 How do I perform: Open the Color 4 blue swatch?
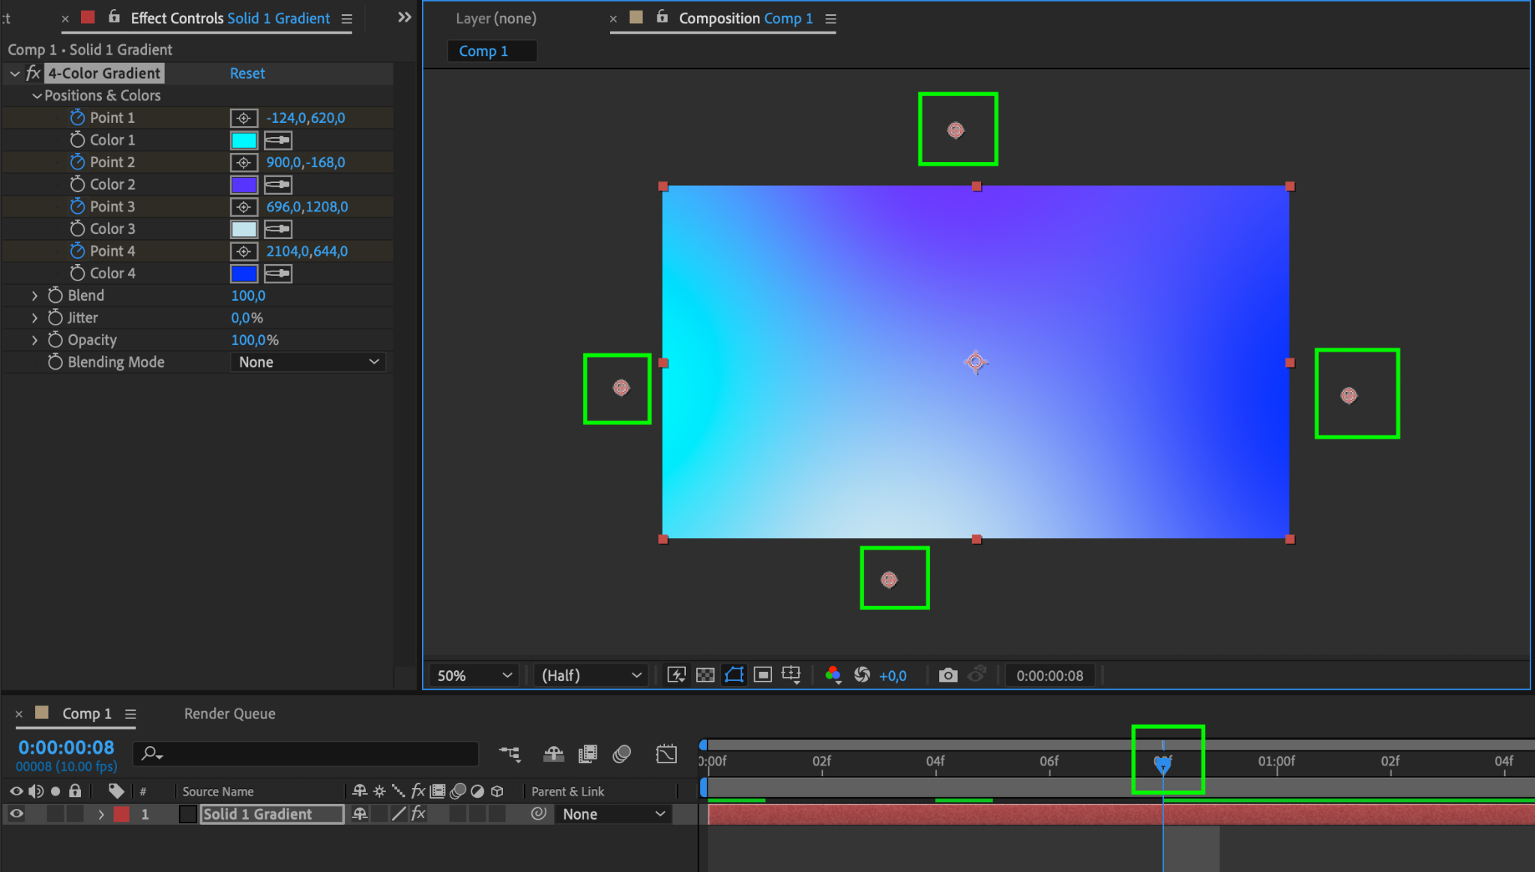point(244,274)
